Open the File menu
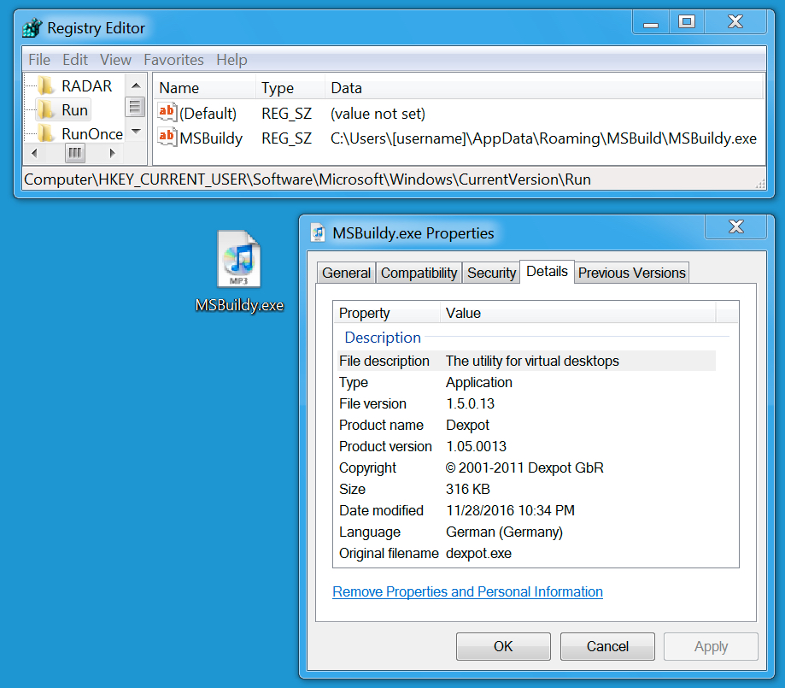The width and height of the screenshot is (785, 688). tap(39, 60)
